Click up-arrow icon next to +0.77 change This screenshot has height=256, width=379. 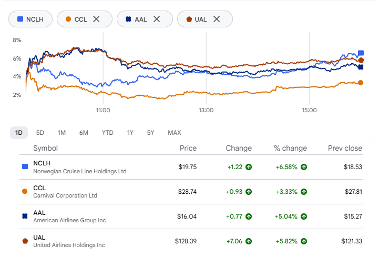[249, 216]
